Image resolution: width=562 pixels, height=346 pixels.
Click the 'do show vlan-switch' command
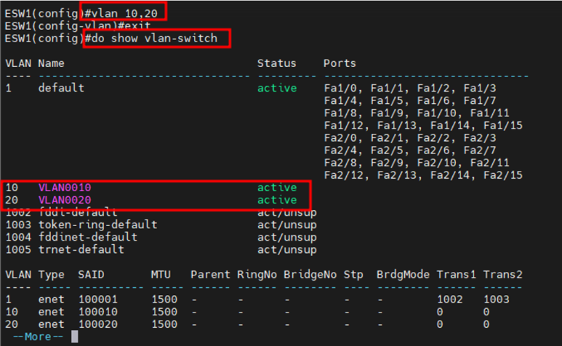(154, 38)
